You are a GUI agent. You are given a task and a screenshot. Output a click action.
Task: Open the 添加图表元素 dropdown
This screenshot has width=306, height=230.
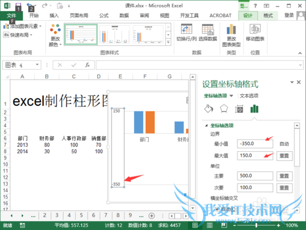[22, 26]
